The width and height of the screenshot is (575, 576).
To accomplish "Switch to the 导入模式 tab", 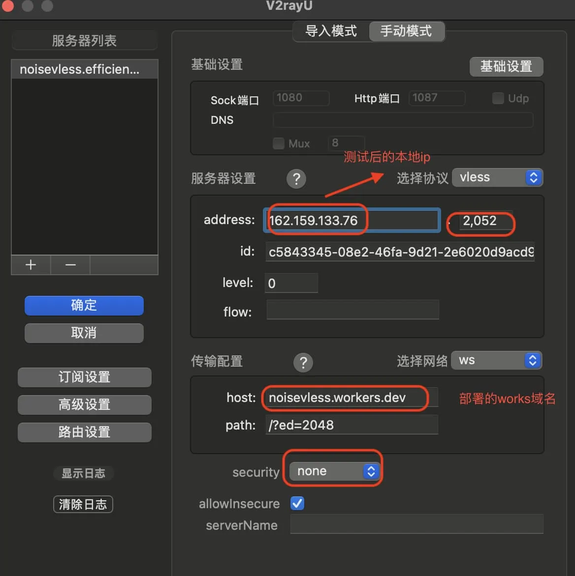I will click(331, 31).
